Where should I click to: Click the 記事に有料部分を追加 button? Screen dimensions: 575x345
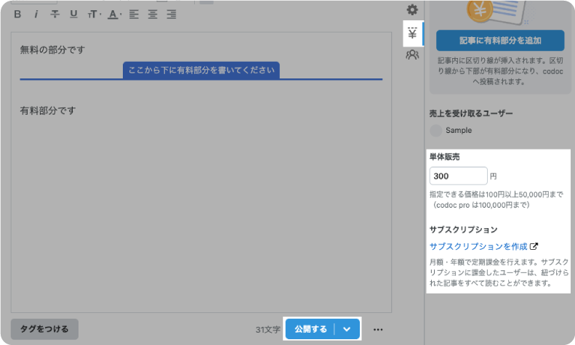point(500,41)
